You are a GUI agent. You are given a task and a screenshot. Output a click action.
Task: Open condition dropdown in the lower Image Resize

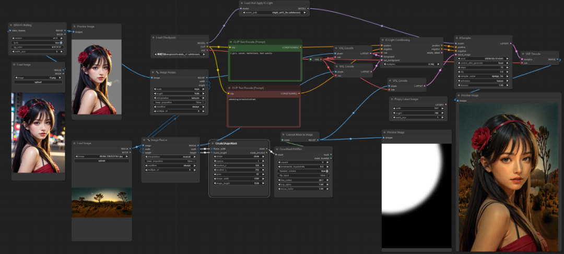point(170,166)
